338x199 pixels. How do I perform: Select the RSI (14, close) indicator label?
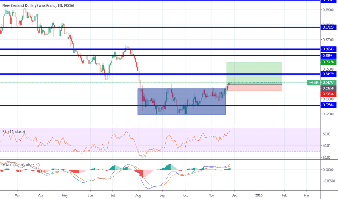click(13, 132)
